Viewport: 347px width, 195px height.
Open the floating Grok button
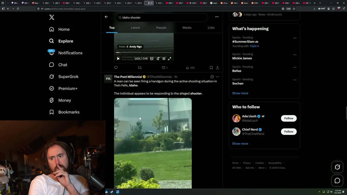click(337, 167)
